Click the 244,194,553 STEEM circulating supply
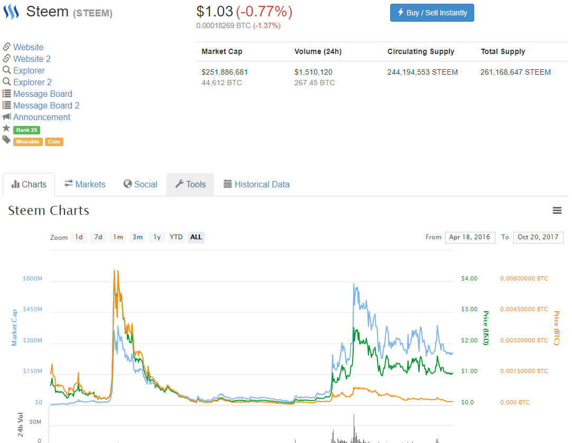572x443 pixels. point(422,73)
